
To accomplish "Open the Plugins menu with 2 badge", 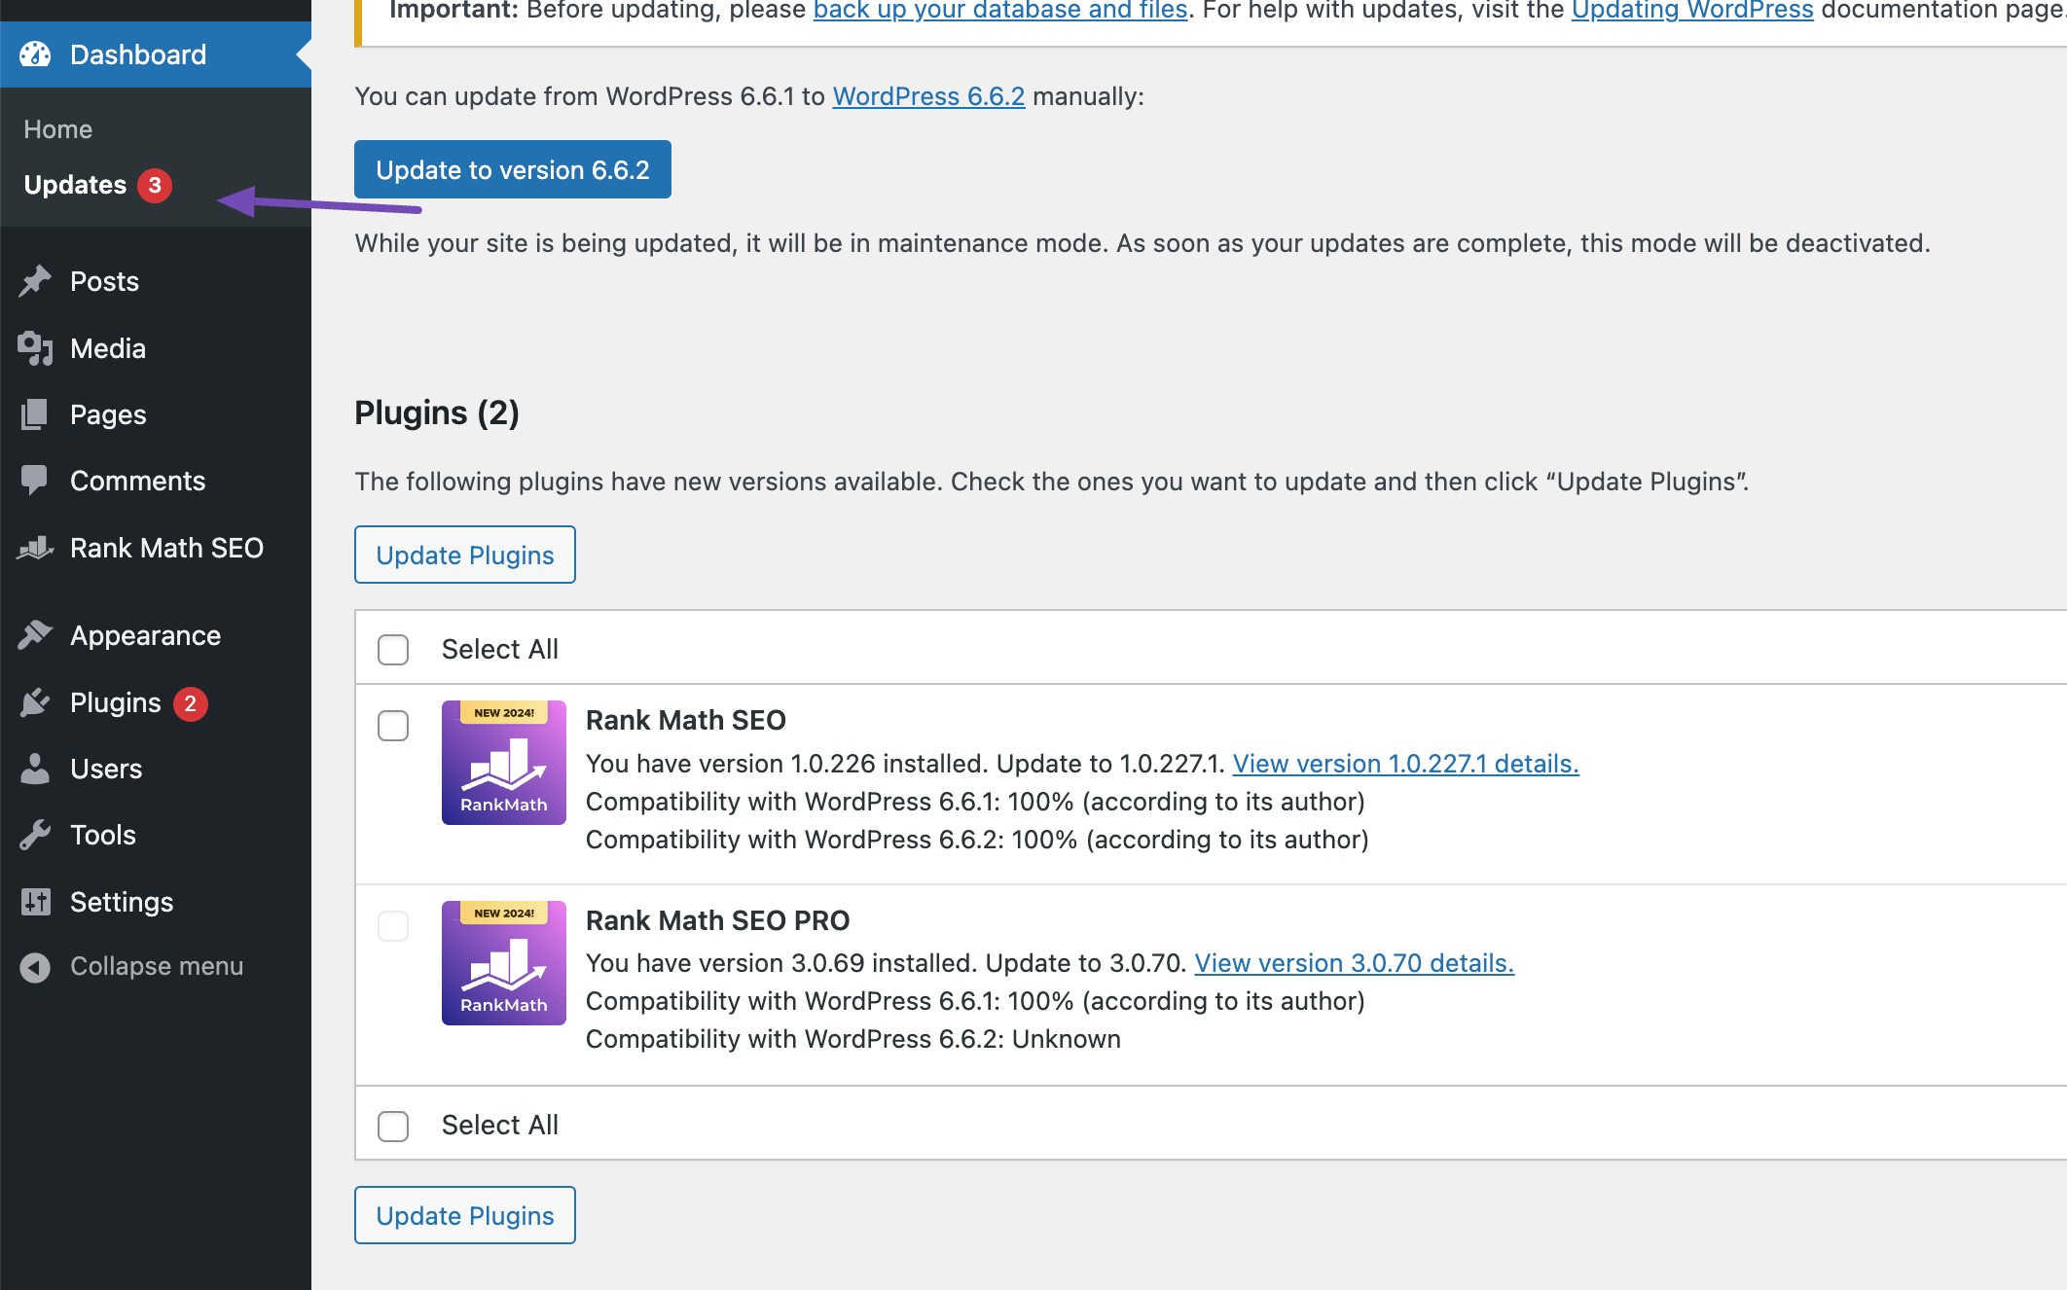I will 115,702.
